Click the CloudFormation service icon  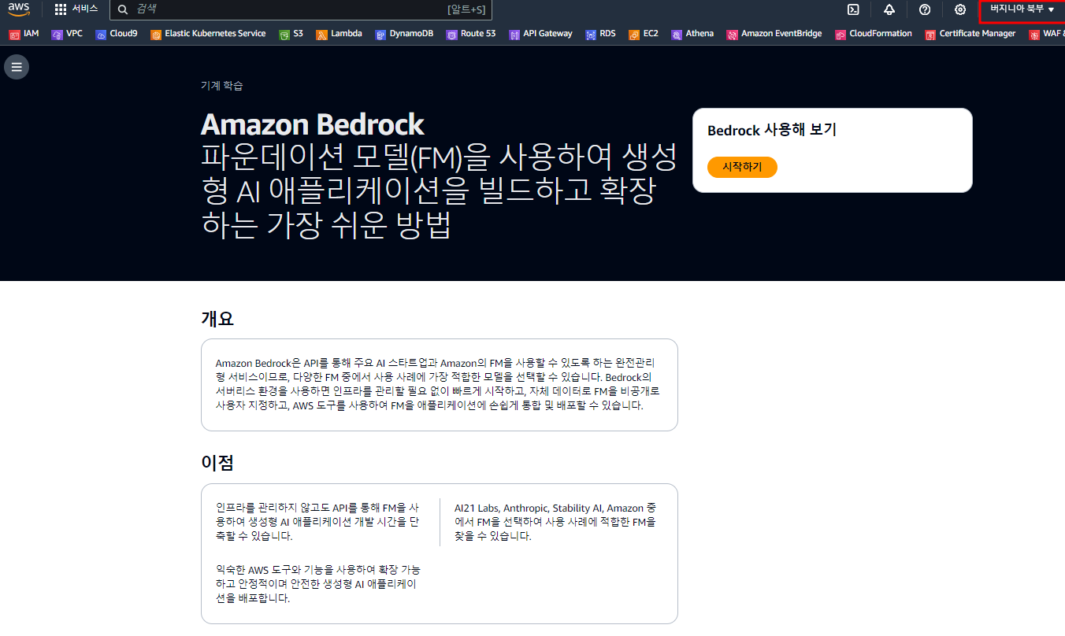tap(840, 35)
